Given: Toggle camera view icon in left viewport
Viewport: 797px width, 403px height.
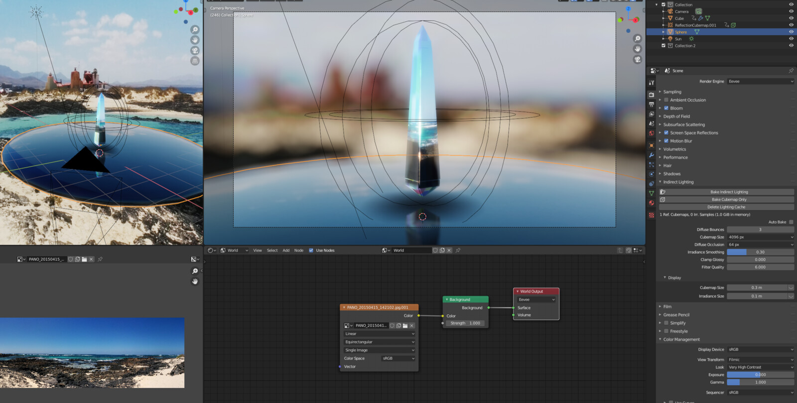Looking at the screenshot, I should click(x=195, y=50).
